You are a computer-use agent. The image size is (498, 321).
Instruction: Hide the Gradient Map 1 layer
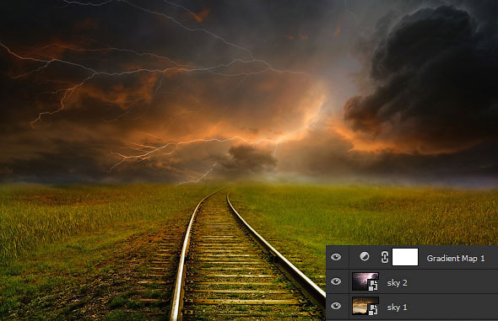click(x=336, y=257)
